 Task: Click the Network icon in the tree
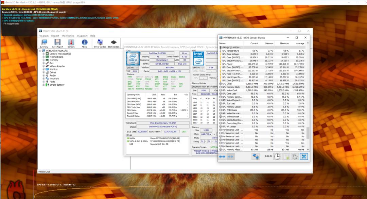pyautogui.click(x=47, y=79)
